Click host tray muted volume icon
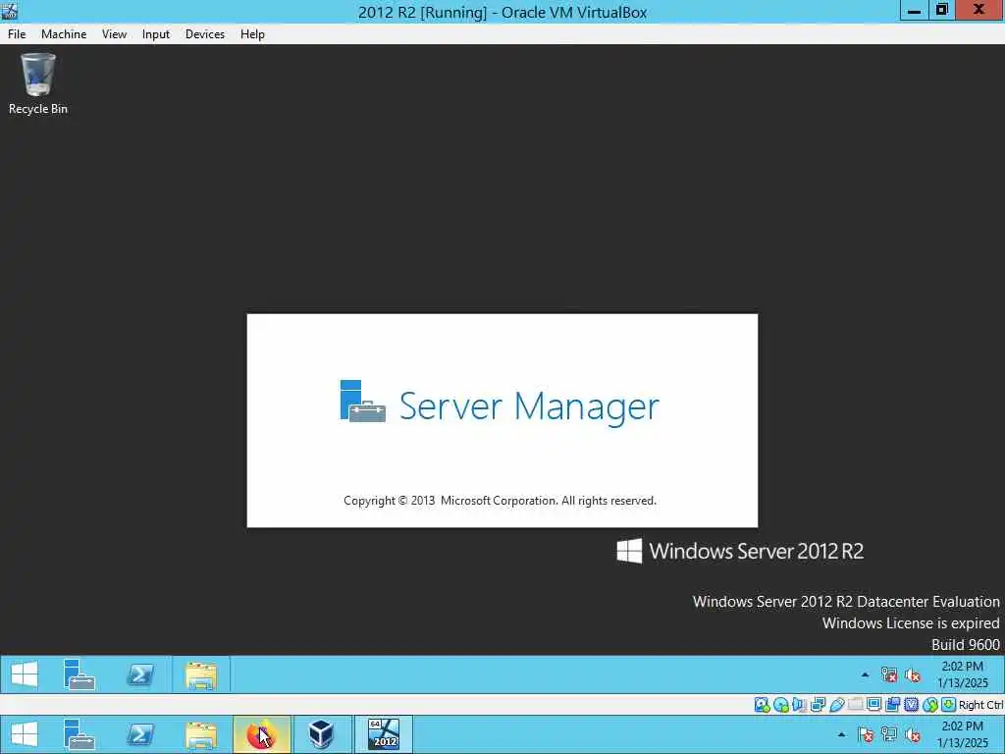Viewport: 1005px width, 754px height. [x=913, y=734]
